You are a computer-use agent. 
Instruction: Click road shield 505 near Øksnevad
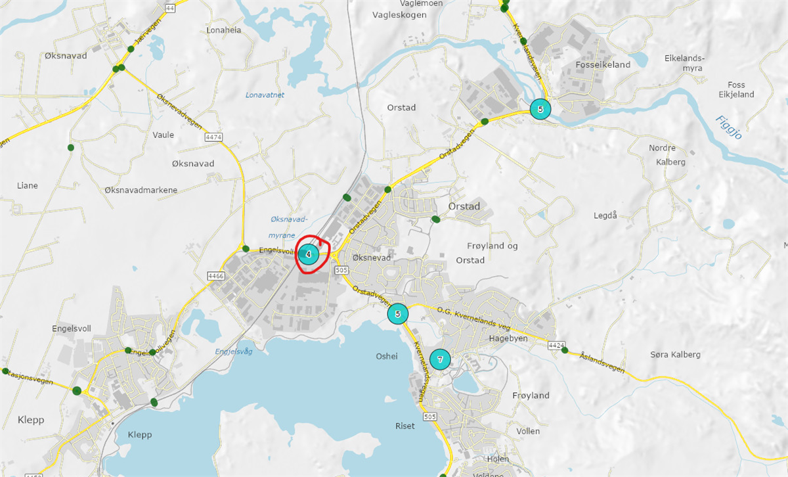[341, 269]
